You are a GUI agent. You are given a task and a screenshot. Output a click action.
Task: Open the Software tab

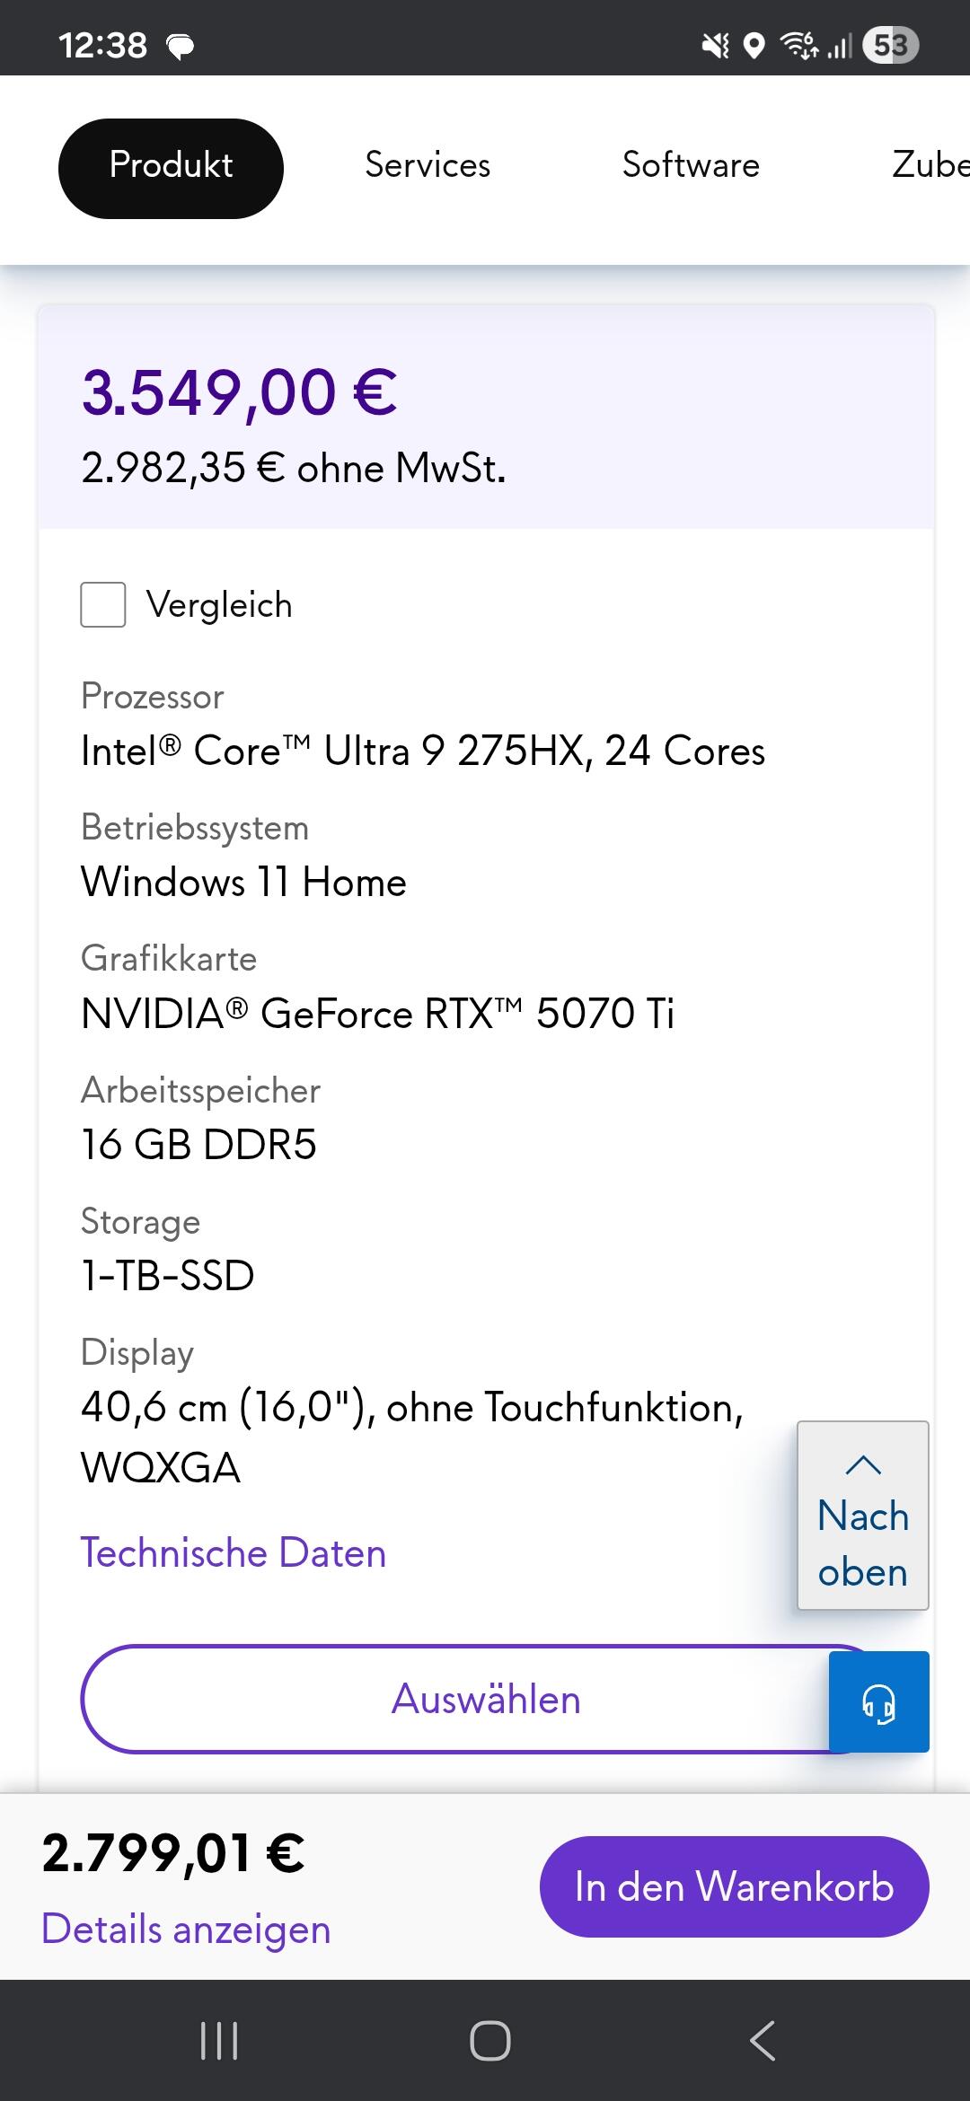click(691, 166)
